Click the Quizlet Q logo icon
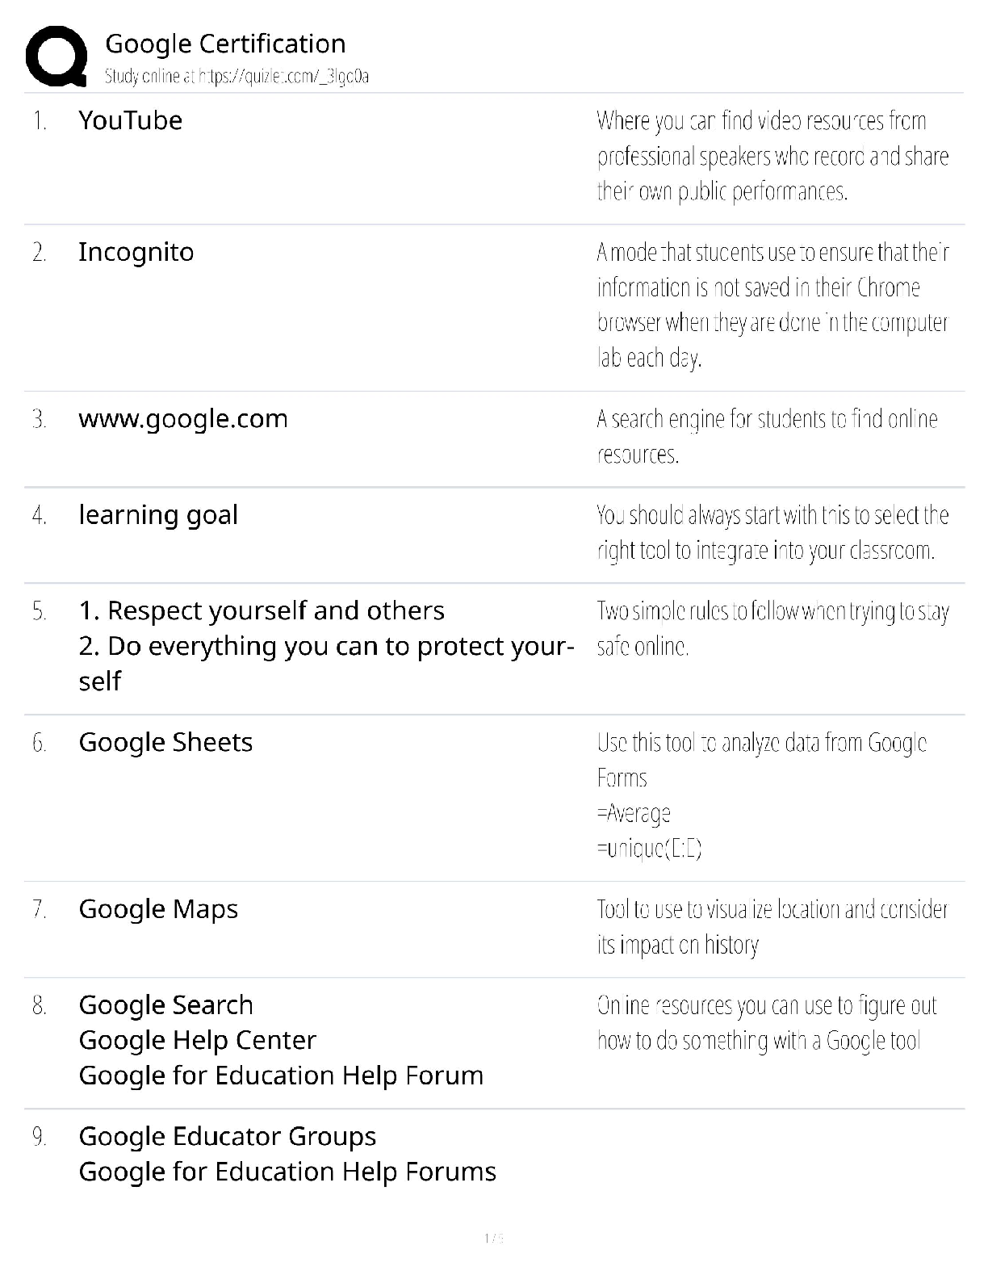Image resolution: width=988 pixels, height=1279 pixels. click(57, 56)
